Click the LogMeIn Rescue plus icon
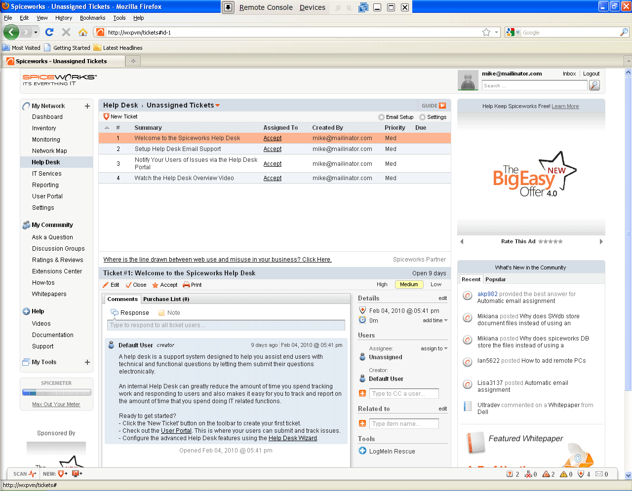The height and width of the screenshot is (491, 632). (x=362, y=451)
